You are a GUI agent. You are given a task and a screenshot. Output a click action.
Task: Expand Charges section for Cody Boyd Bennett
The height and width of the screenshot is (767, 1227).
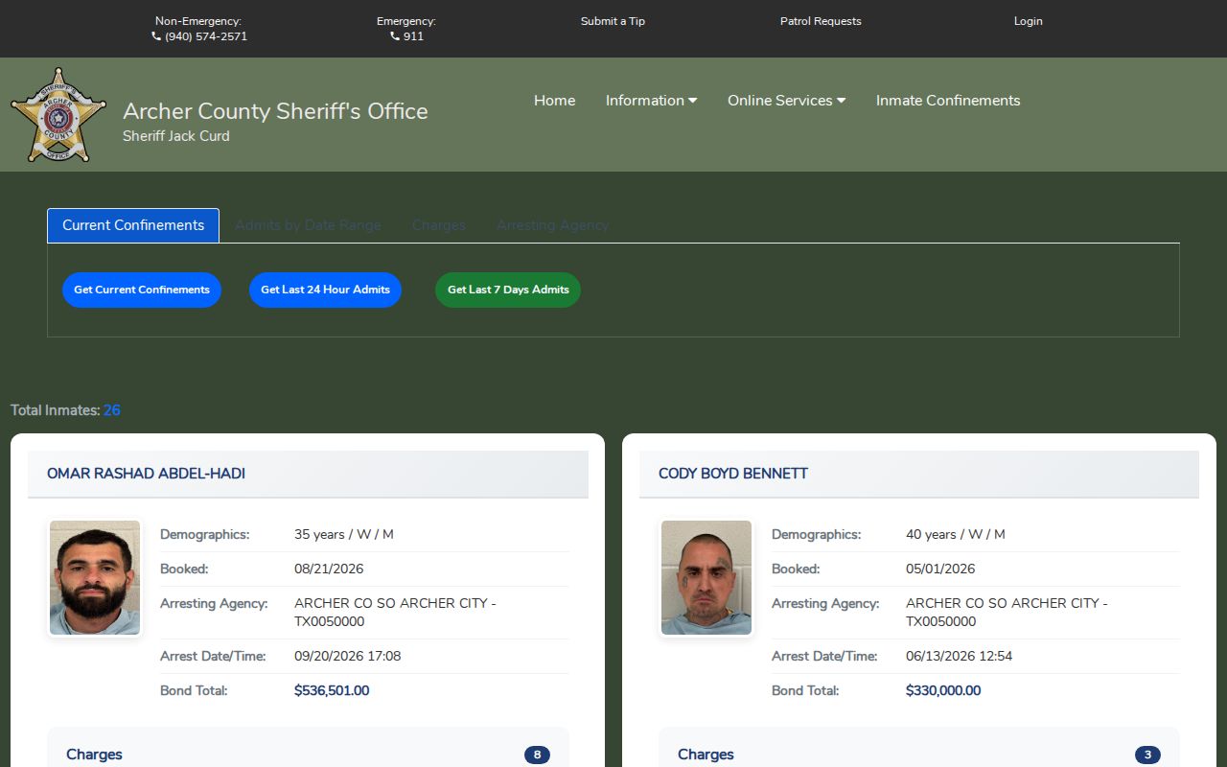pyautogui.click(x=919, y=755)
